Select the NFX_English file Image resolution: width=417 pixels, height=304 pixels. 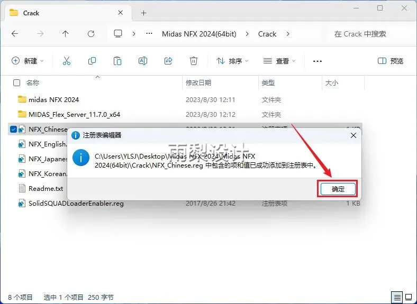pos(48,144)
